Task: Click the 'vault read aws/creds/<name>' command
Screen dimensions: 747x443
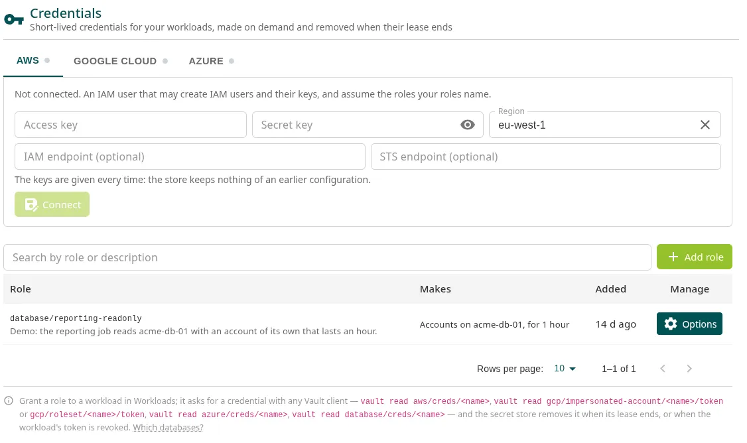Action: [425, 401]
